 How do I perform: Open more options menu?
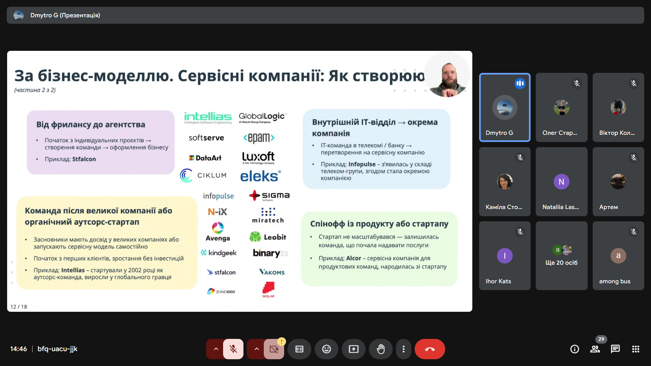click(x=403, y=349)
